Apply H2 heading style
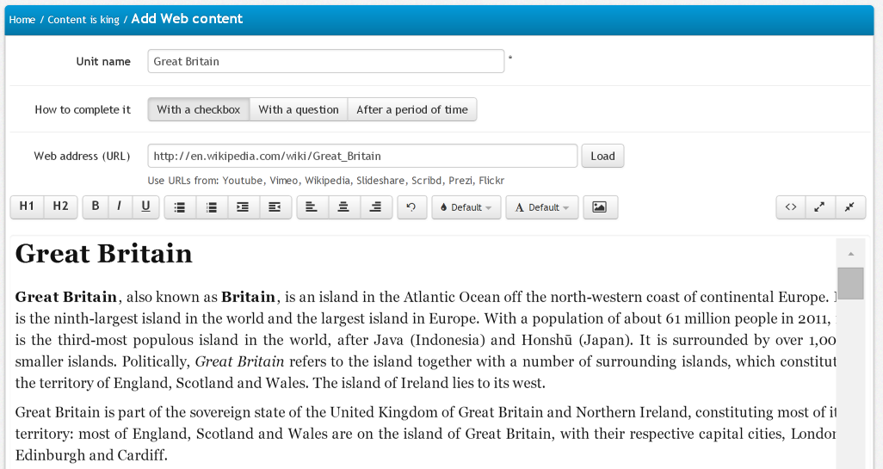 coord(60,207)
